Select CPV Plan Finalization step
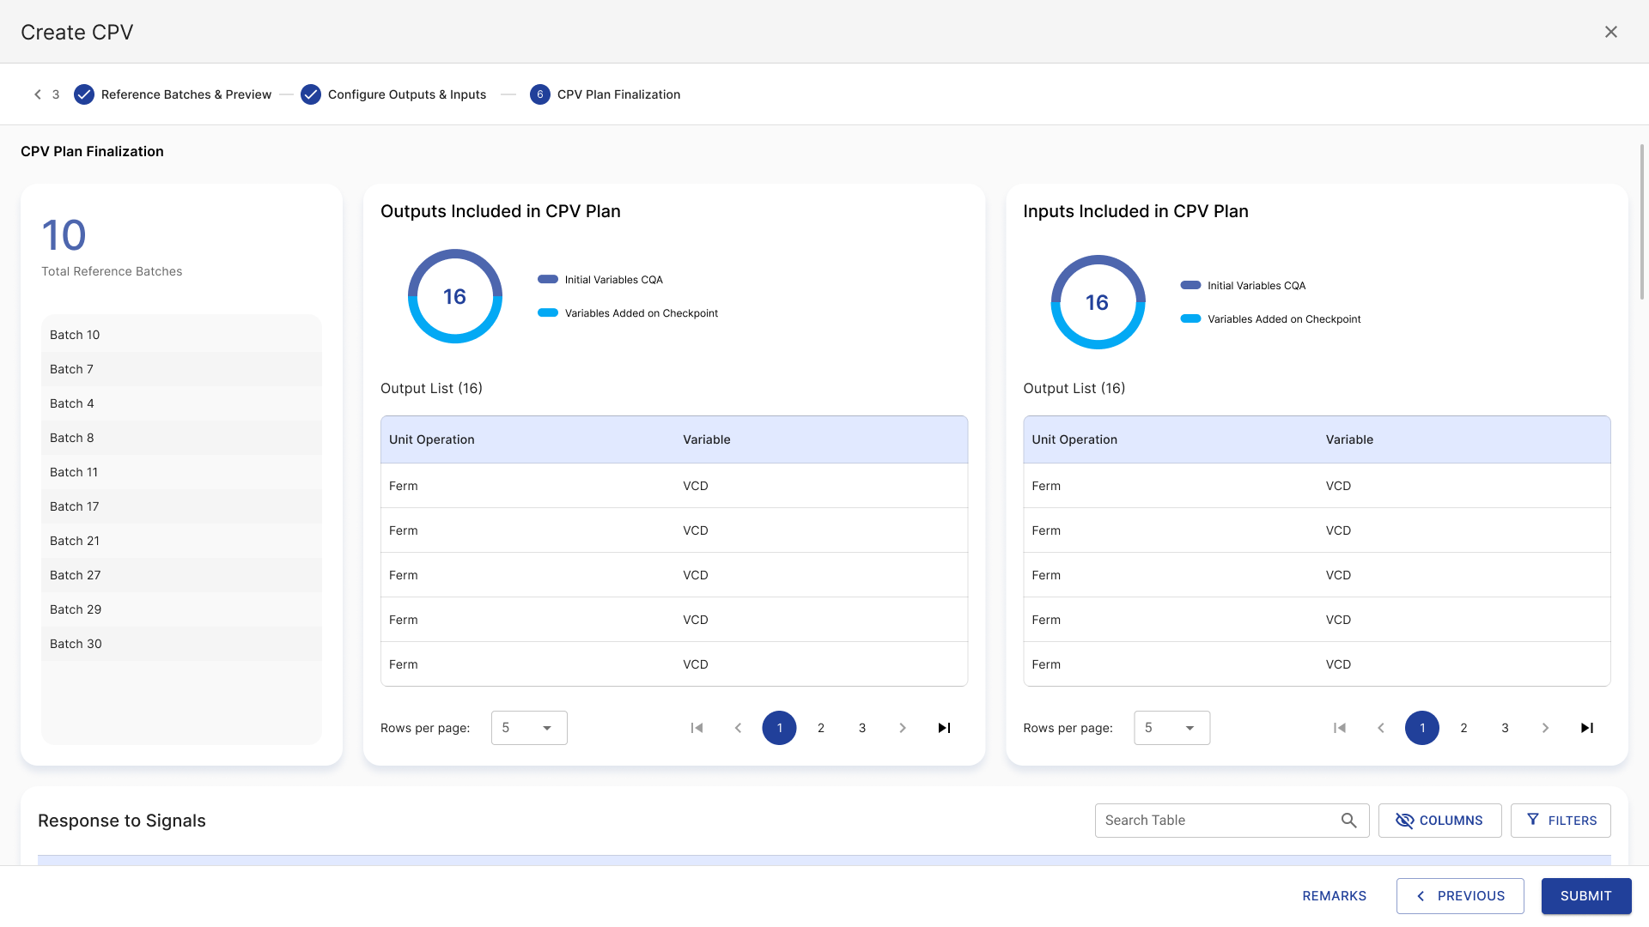1649x927 pixels. tap(605, 94)
